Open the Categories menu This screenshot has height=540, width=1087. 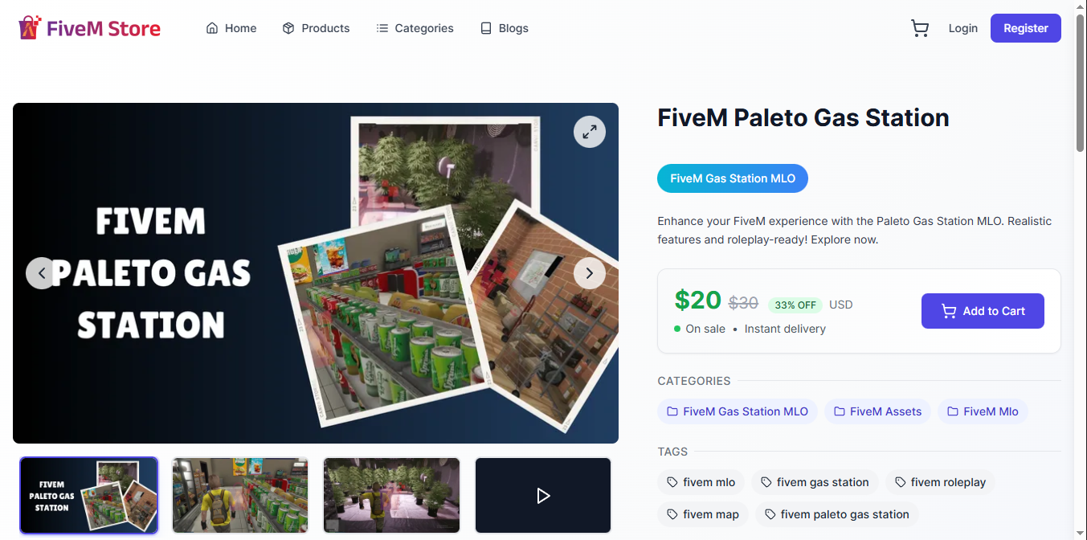(x=415, y=28)
